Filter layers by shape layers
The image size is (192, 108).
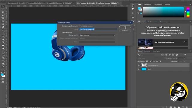point(173,55)
